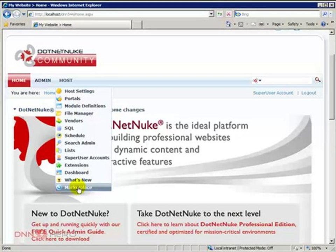Click the Help question mark icon
This screenshot has height=252, width=336.
pos(323,24)
